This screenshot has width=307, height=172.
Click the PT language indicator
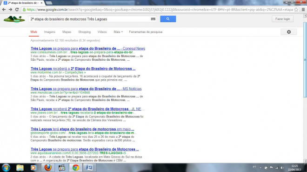click(x=254, y=167)
